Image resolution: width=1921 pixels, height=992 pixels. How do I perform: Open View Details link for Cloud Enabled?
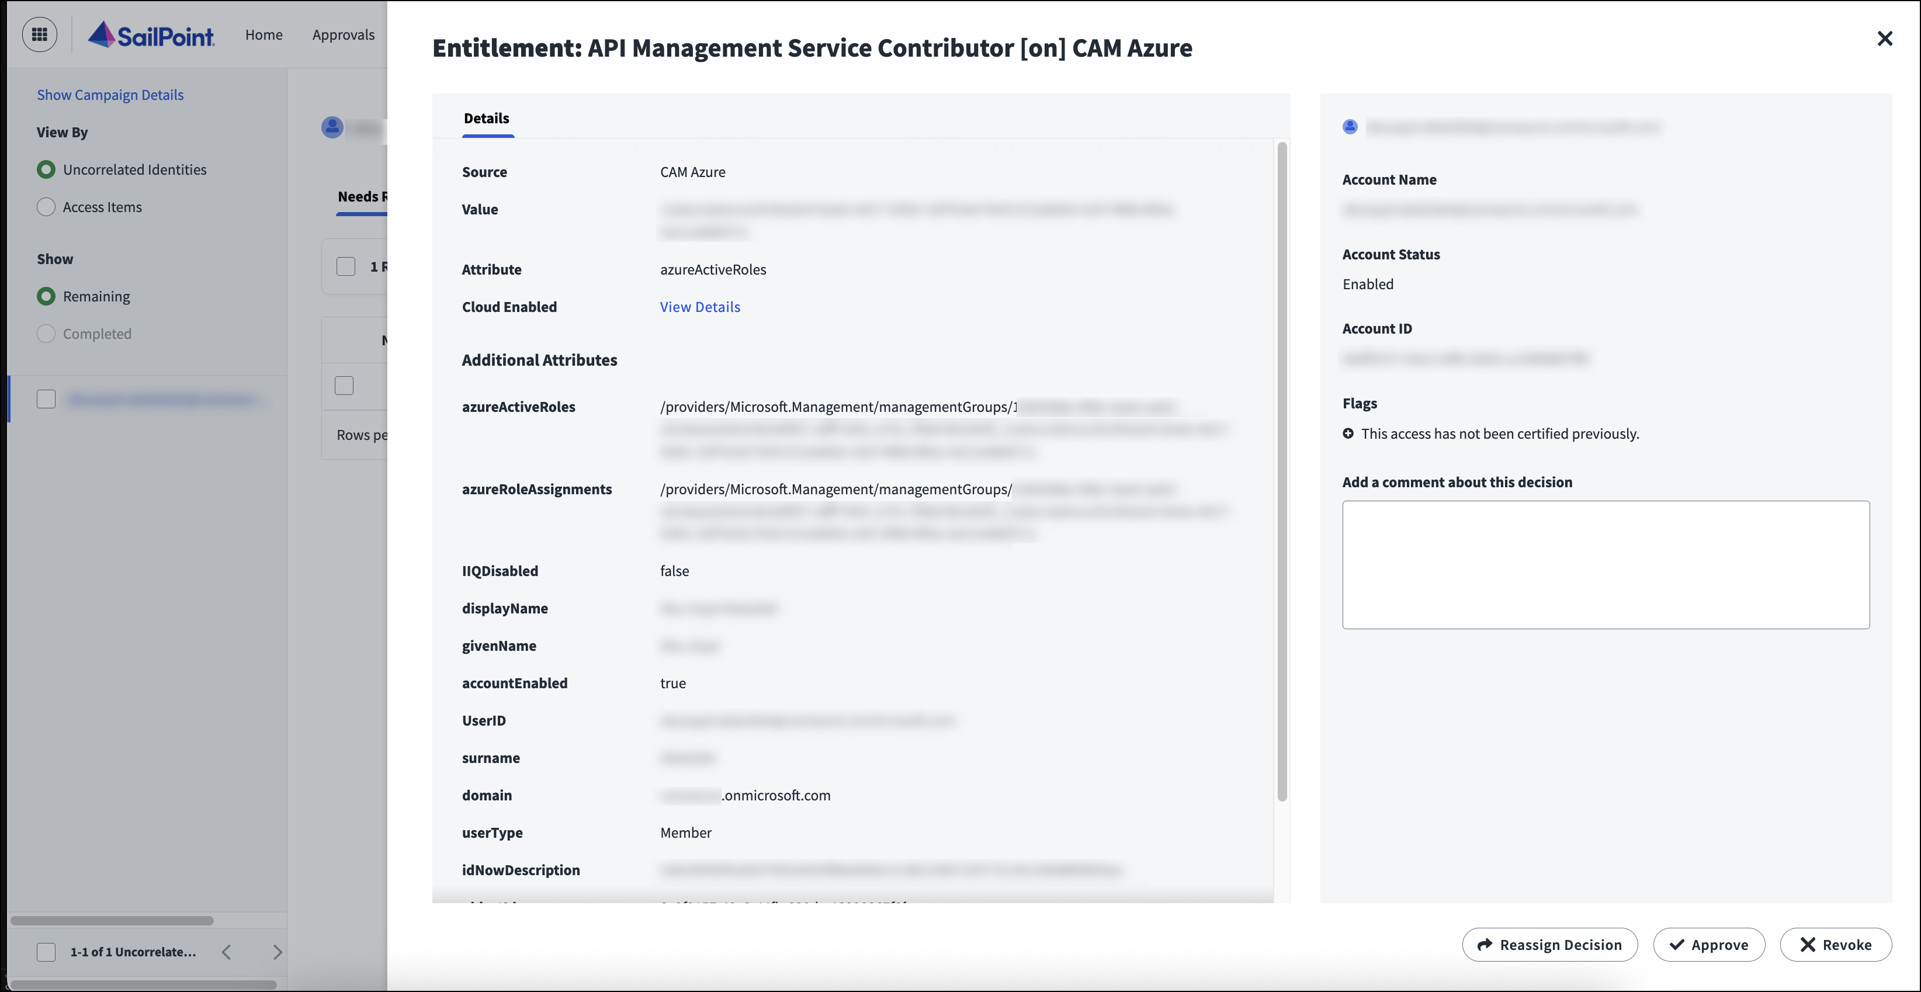(699, 307)
